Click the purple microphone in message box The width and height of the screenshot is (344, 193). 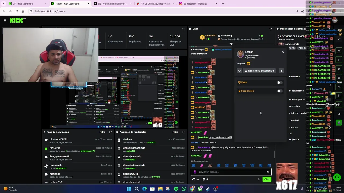[195, 172]
